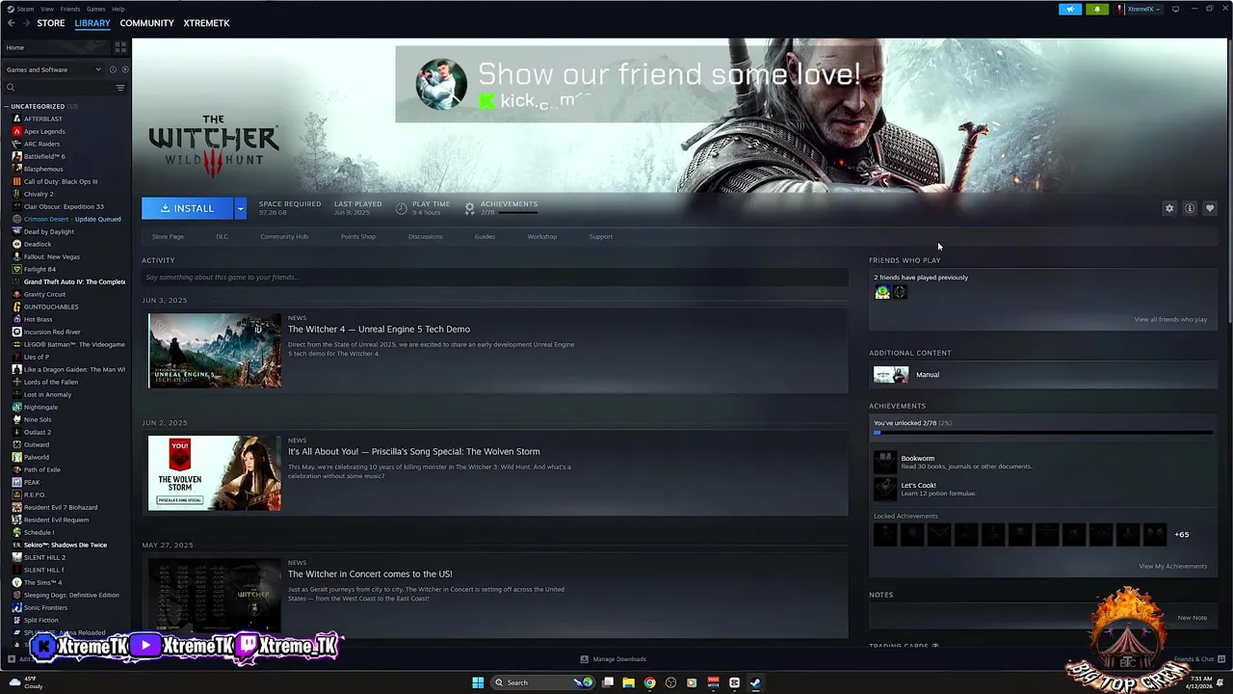The height and width of the screenshot is (694, 1233).
Task: Open the green notifications bell
Action: (1097, 9)
